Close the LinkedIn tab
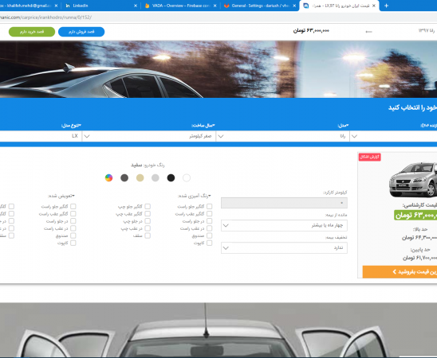 pos(136,6)
